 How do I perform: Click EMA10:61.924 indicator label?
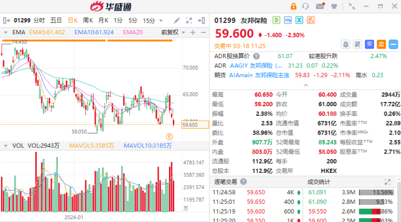(94, 33)
